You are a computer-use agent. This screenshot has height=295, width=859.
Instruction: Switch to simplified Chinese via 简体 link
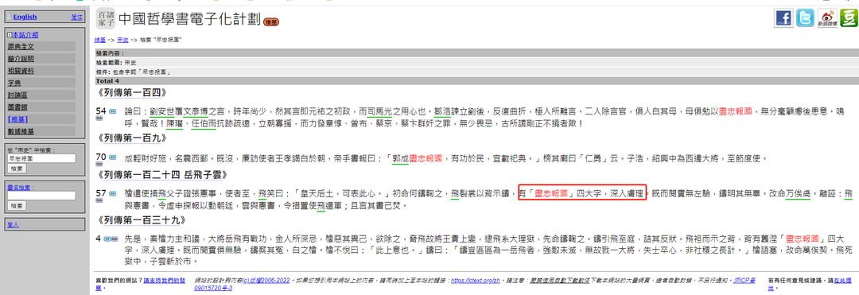pyautogui.click(x=76, y=17)
